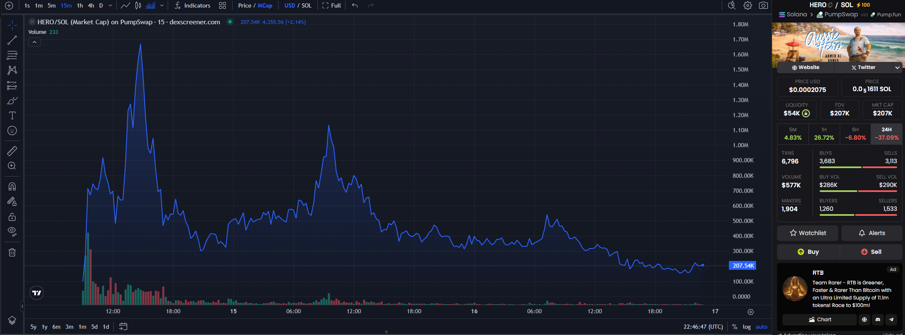Click the 207.54K price label on axis

(743, 266)
